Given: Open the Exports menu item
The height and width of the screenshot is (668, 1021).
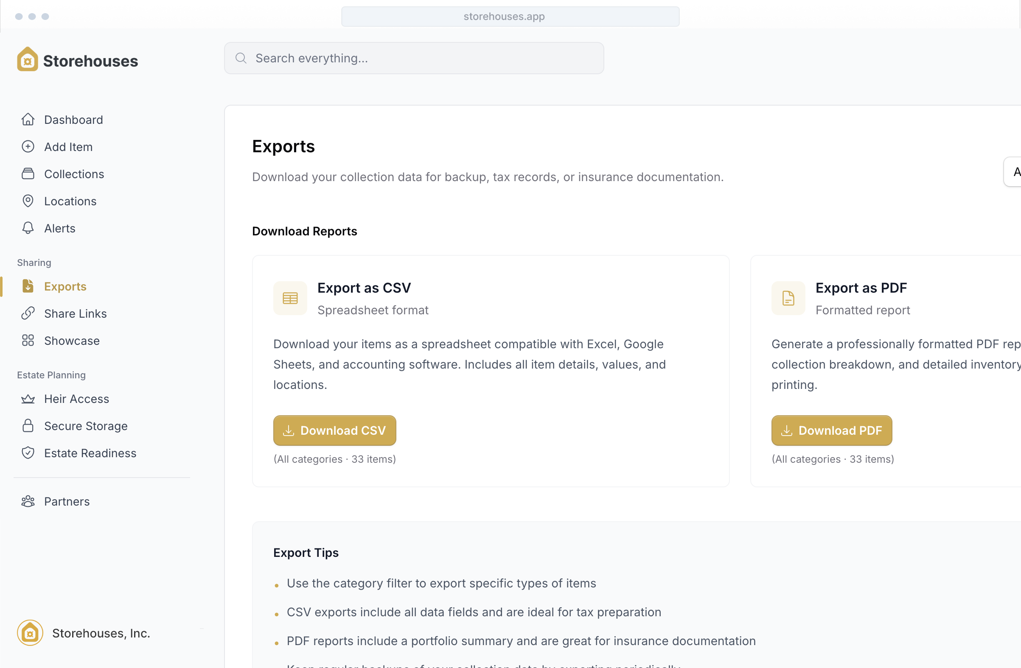Looking at the screenshot, I should 65,286.
